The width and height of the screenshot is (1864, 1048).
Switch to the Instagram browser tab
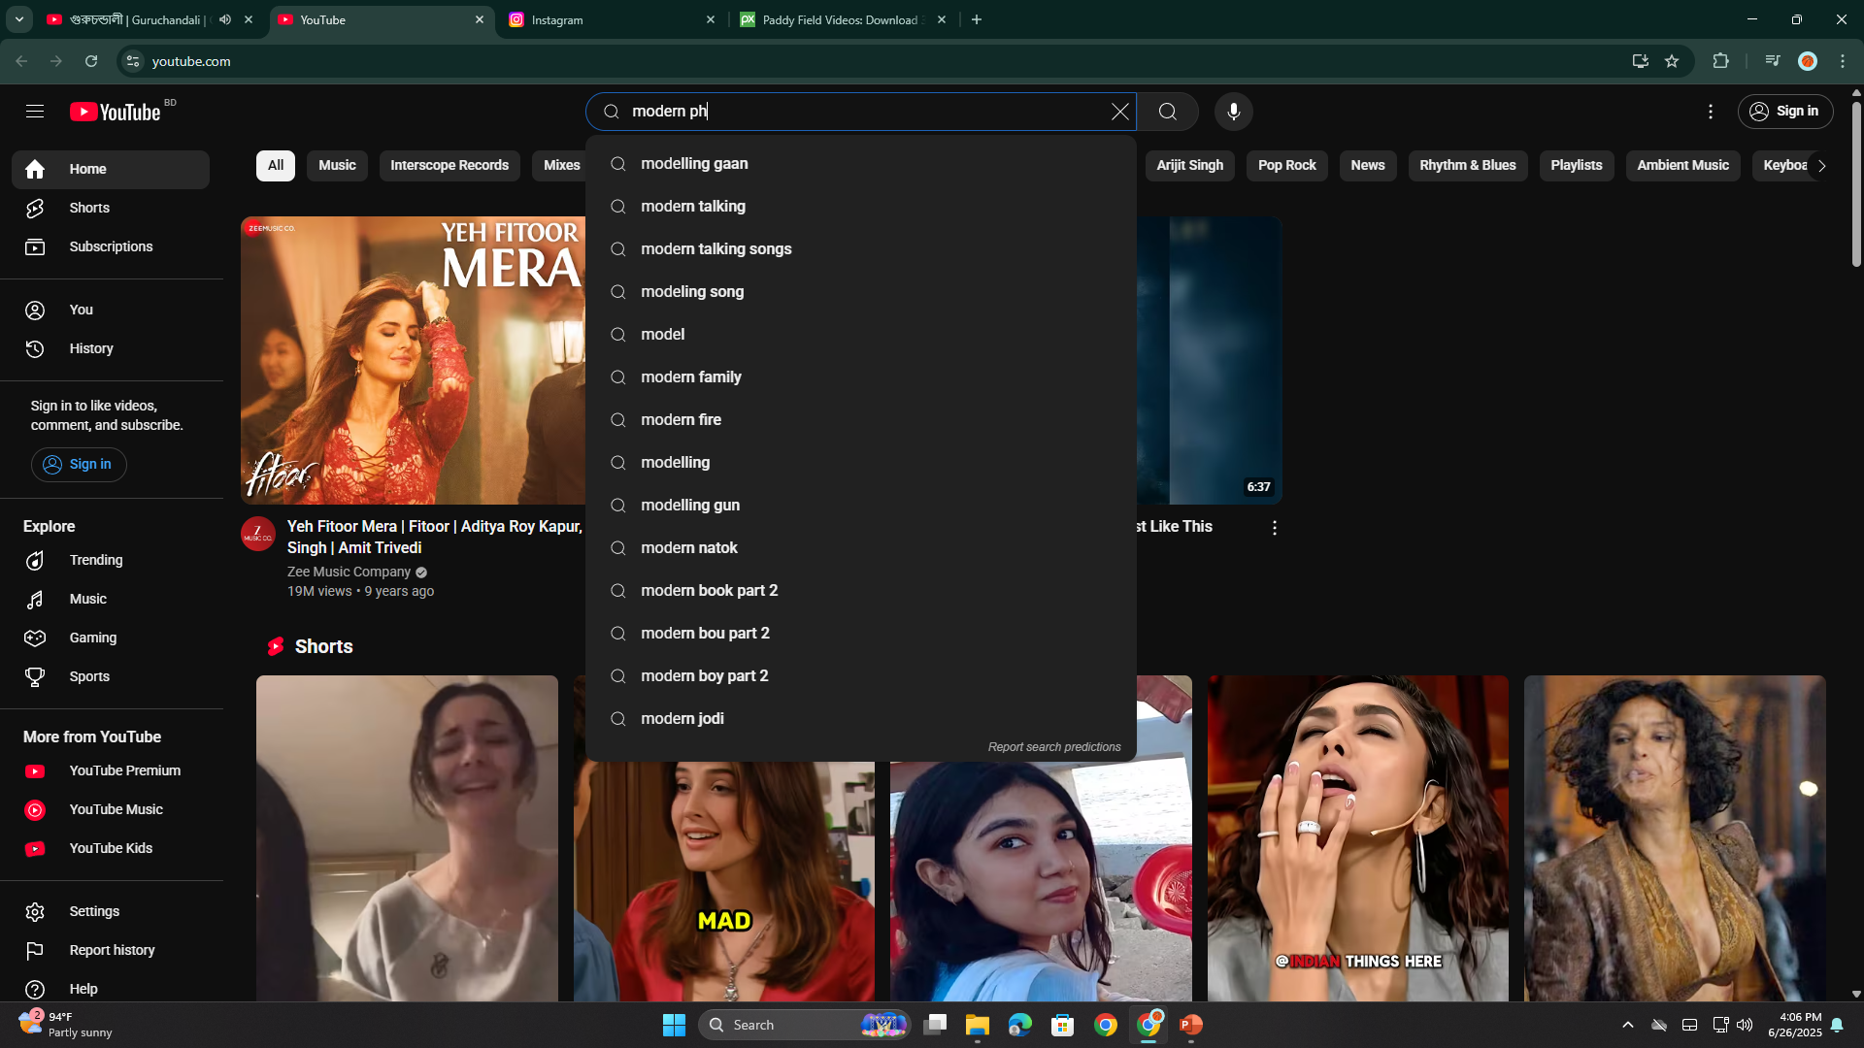coord(611,19)
